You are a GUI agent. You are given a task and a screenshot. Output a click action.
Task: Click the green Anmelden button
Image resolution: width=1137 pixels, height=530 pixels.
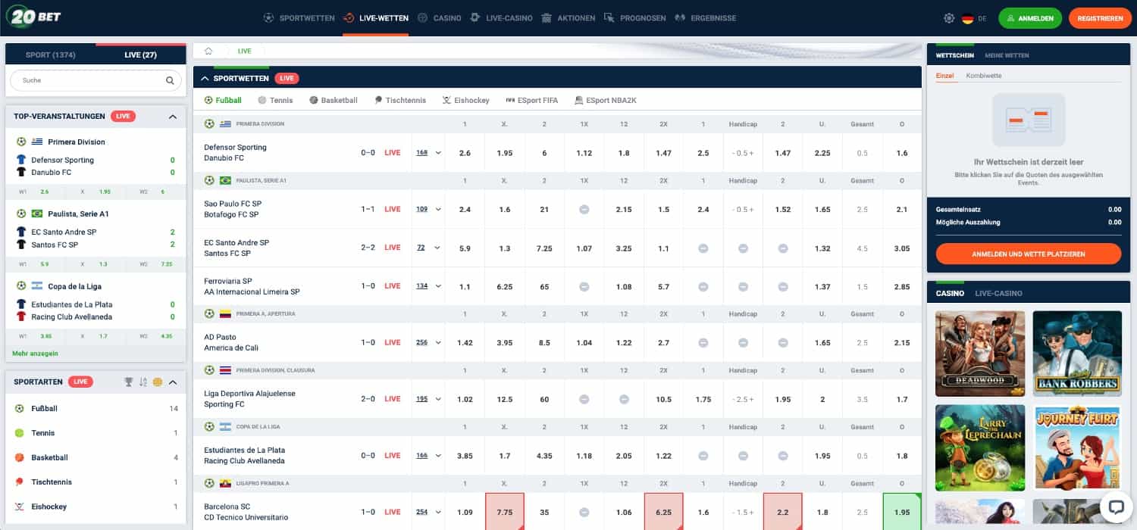1030,18
